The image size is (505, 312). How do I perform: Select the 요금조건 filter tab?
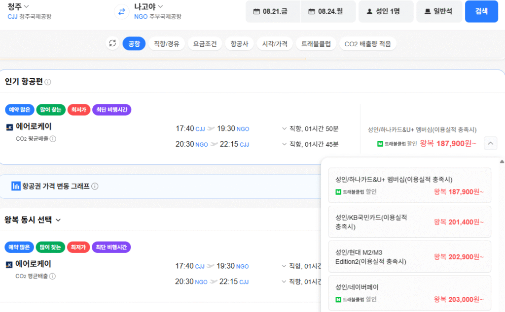point(205,44)
